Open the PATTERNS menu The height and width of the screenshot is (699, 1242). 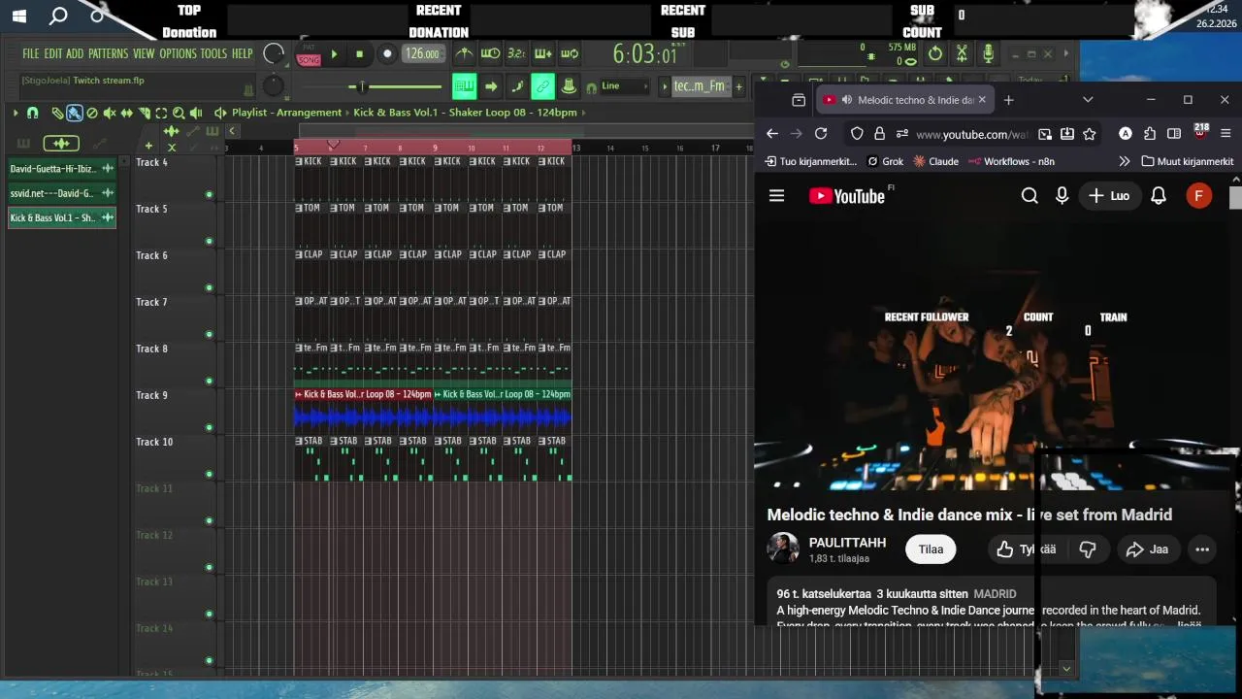(108, 53)
